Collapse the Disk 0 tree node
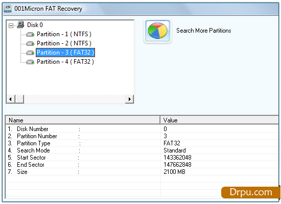This screenshot has height=204, width=281. point(11,26)
